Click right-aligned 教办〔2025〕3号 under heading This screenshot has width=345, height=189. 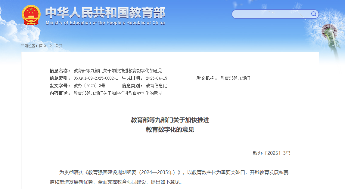[272, 153]
